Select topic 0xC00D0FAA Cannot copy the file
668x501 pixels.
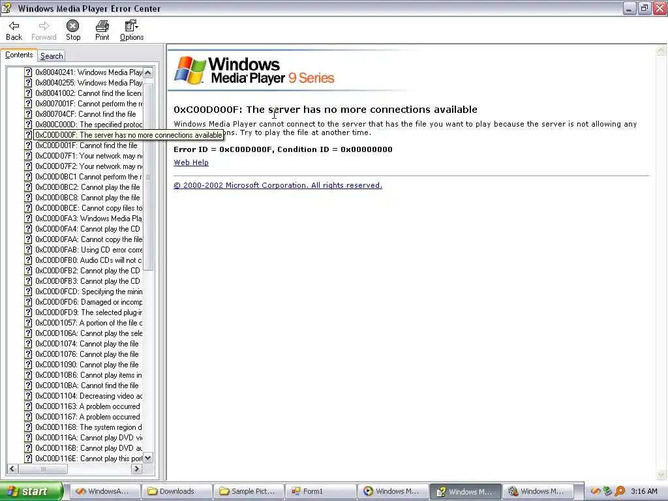[x=89, y=239]
